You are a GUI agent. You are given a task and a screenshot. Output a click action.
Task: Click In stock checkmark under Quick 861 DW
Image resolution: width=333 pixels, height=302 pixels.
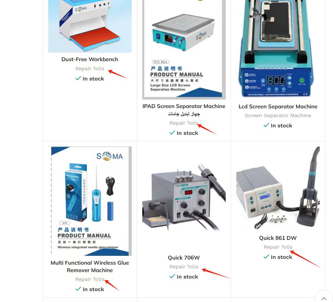[x=266, y=257]
